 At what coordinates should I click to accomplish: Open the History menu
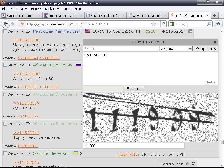click(x=36, y=9)
